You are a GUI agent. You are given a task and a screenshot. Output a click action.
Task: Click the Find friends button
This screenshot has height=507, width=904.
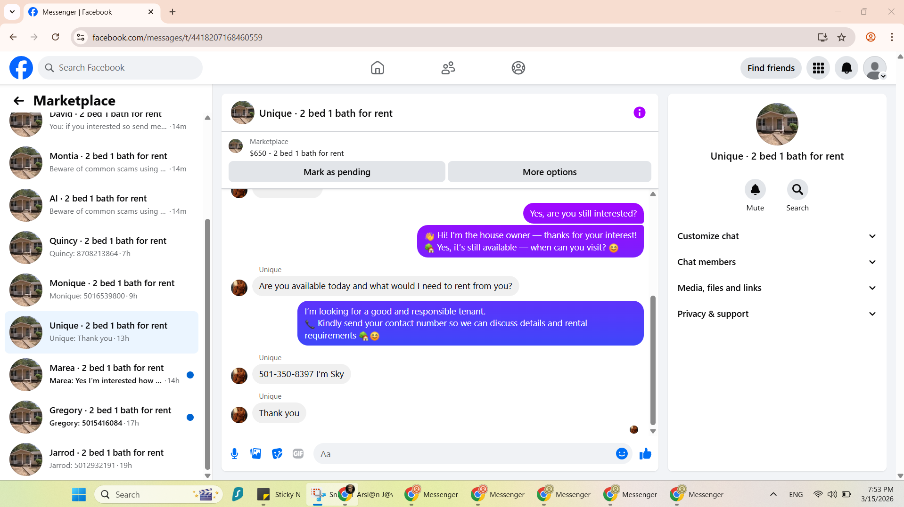[x=771, y=68]
